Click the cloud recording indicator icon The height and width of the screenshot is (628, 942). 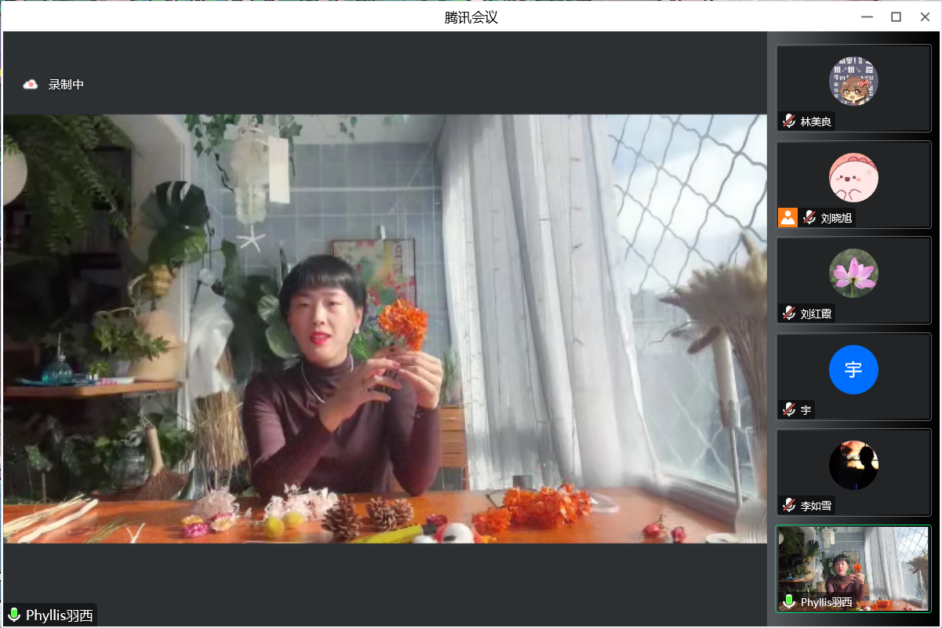tap(31, 85)
